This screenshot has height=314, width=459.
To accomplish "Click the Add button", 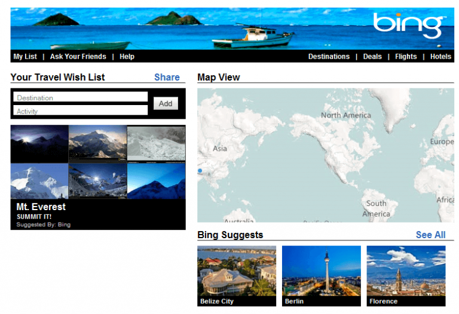I will coord(166,103).
